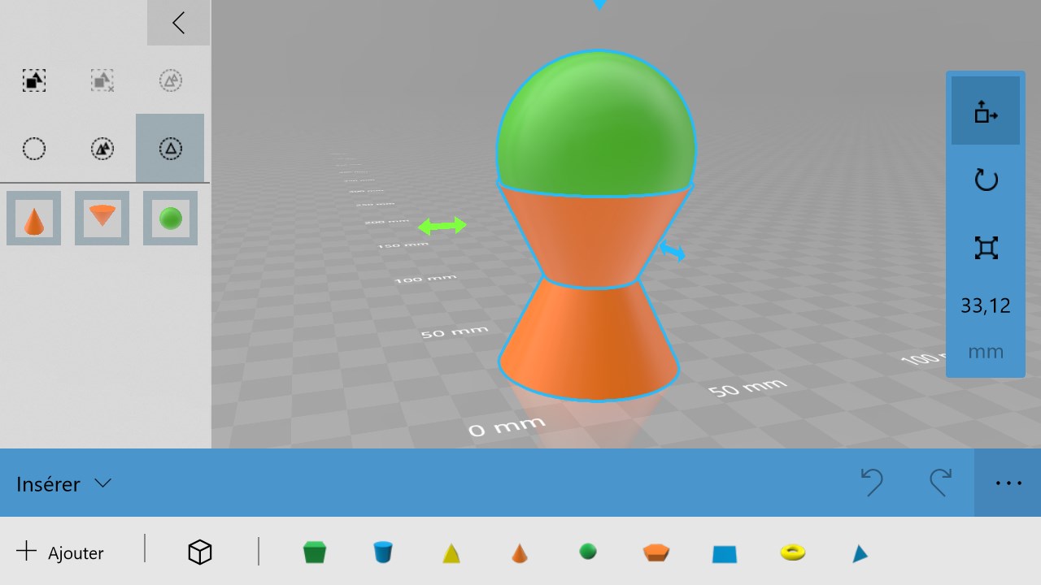
Task: Insert the blue tetrahedron shape
Action: click(860, 553)
